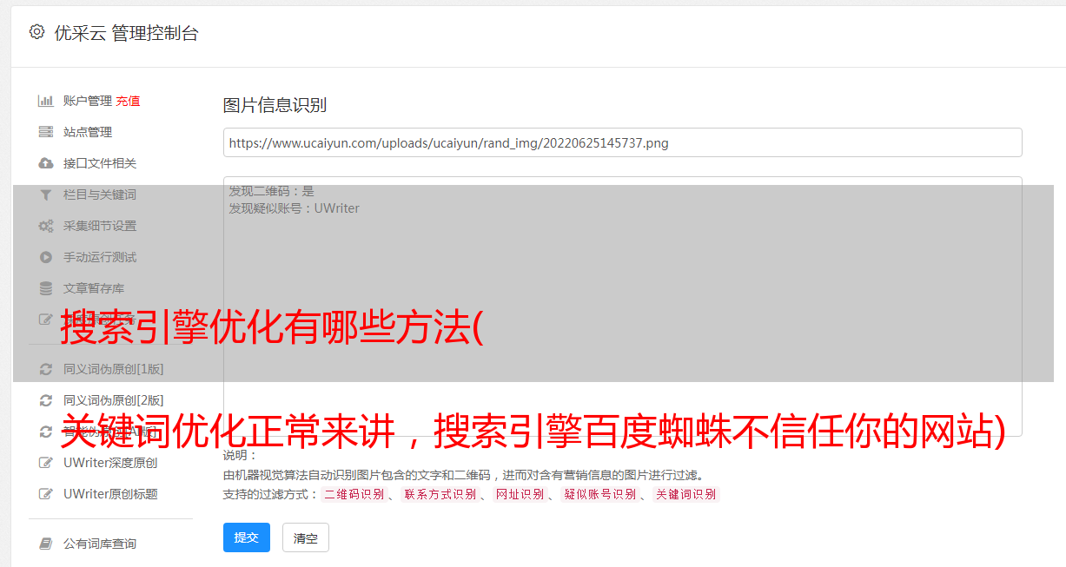The height and width of the screenshot is (567, 1066).
Task: Open the UWriter原创标题 menu item
Action: (110, 494)
